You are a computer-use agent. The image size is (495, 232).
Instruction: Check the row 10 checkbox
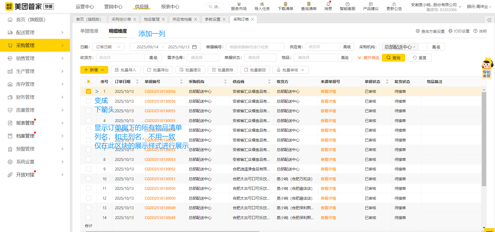click(x=89, y=179)
